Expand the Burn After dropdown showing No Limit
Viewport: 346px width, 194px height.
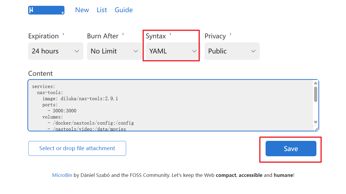pos(115,51)
